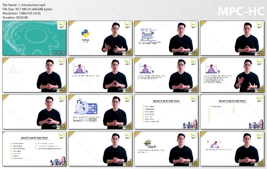The width and height of the screenshot is (267, 169).
Task: Click the Python logo icon in the 00:00:15 frame
Action: pyautogui.click(x=85, y=34)
